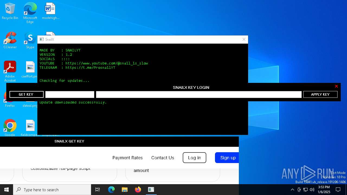The height and width of the screenshot is (195, 347).
Task: Click the APPLY KEY button
Action: [x=320, y=94]
